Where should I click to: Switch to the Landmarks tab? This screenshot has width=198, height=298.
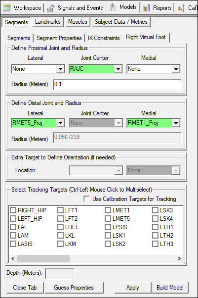point(48,22)
